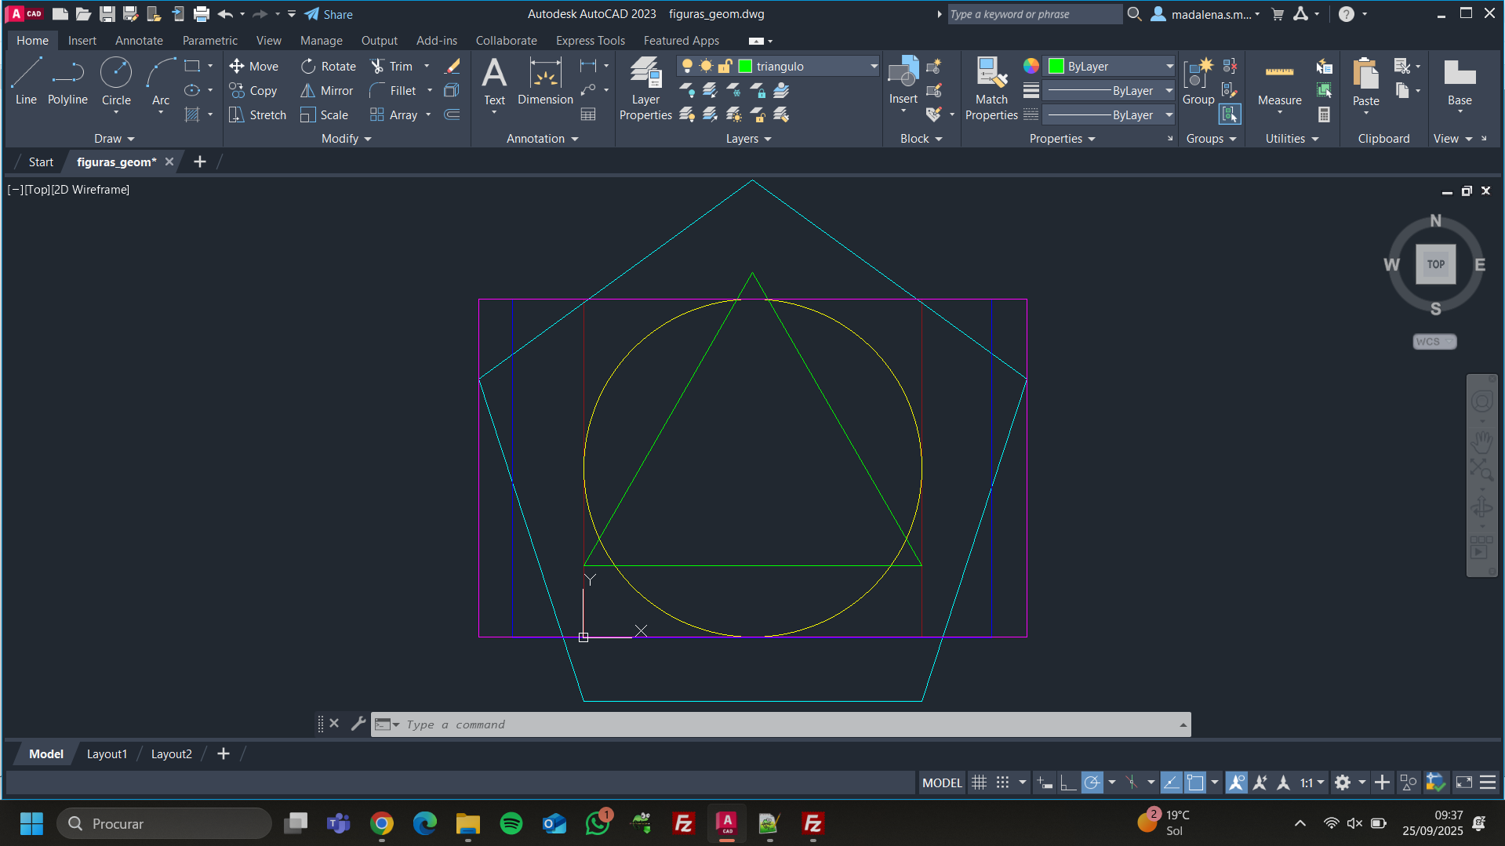Click the Share button
The image size is (1505, 846).
(x=329, y=14)
